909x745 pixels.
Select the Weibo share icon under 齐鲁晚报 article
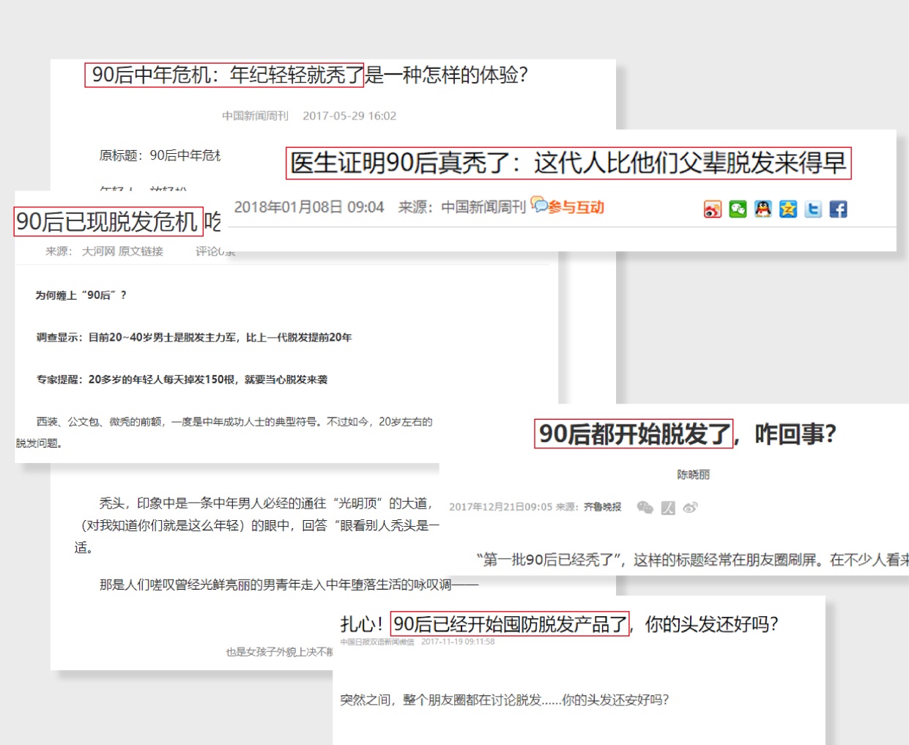[x=690, y=507]
